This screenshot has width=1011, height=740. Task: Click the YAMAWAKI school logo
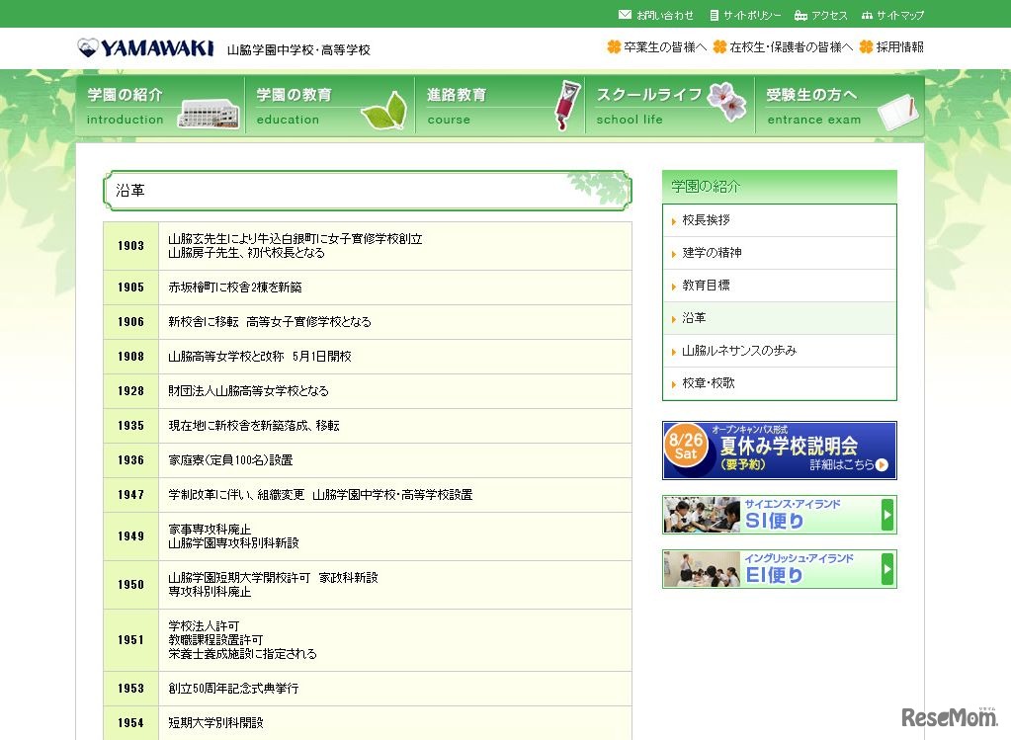tap(145, 47)
